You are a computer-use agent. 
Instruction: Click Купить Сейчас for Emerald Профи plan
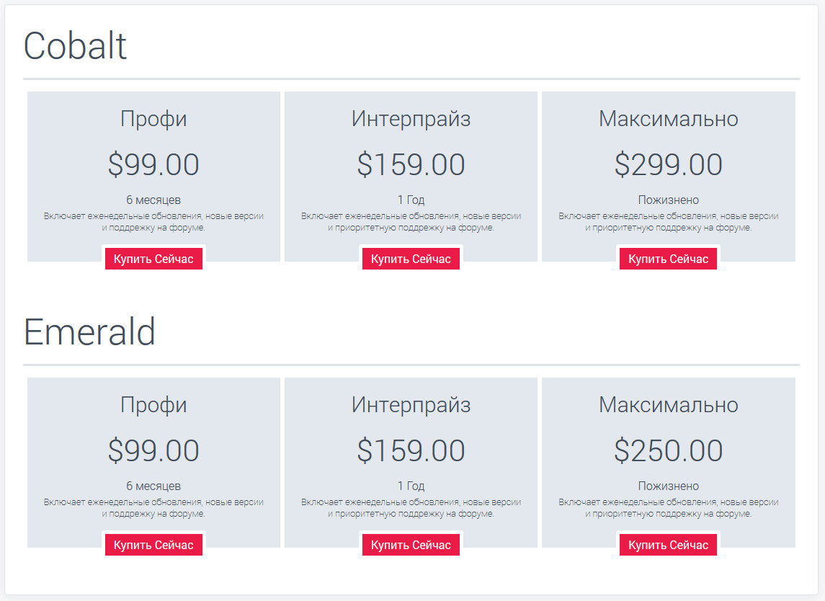point(153,544)
